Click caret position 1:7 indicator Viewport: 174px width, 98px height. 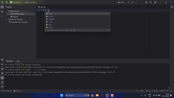[x=137, y=91]
